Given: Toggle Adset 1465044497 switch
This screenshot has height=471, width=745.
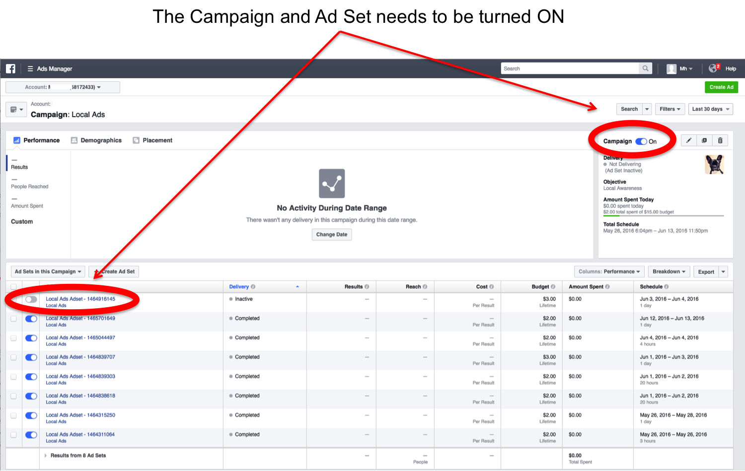Looking at the screenshot, I should click(x=31, y=338).
